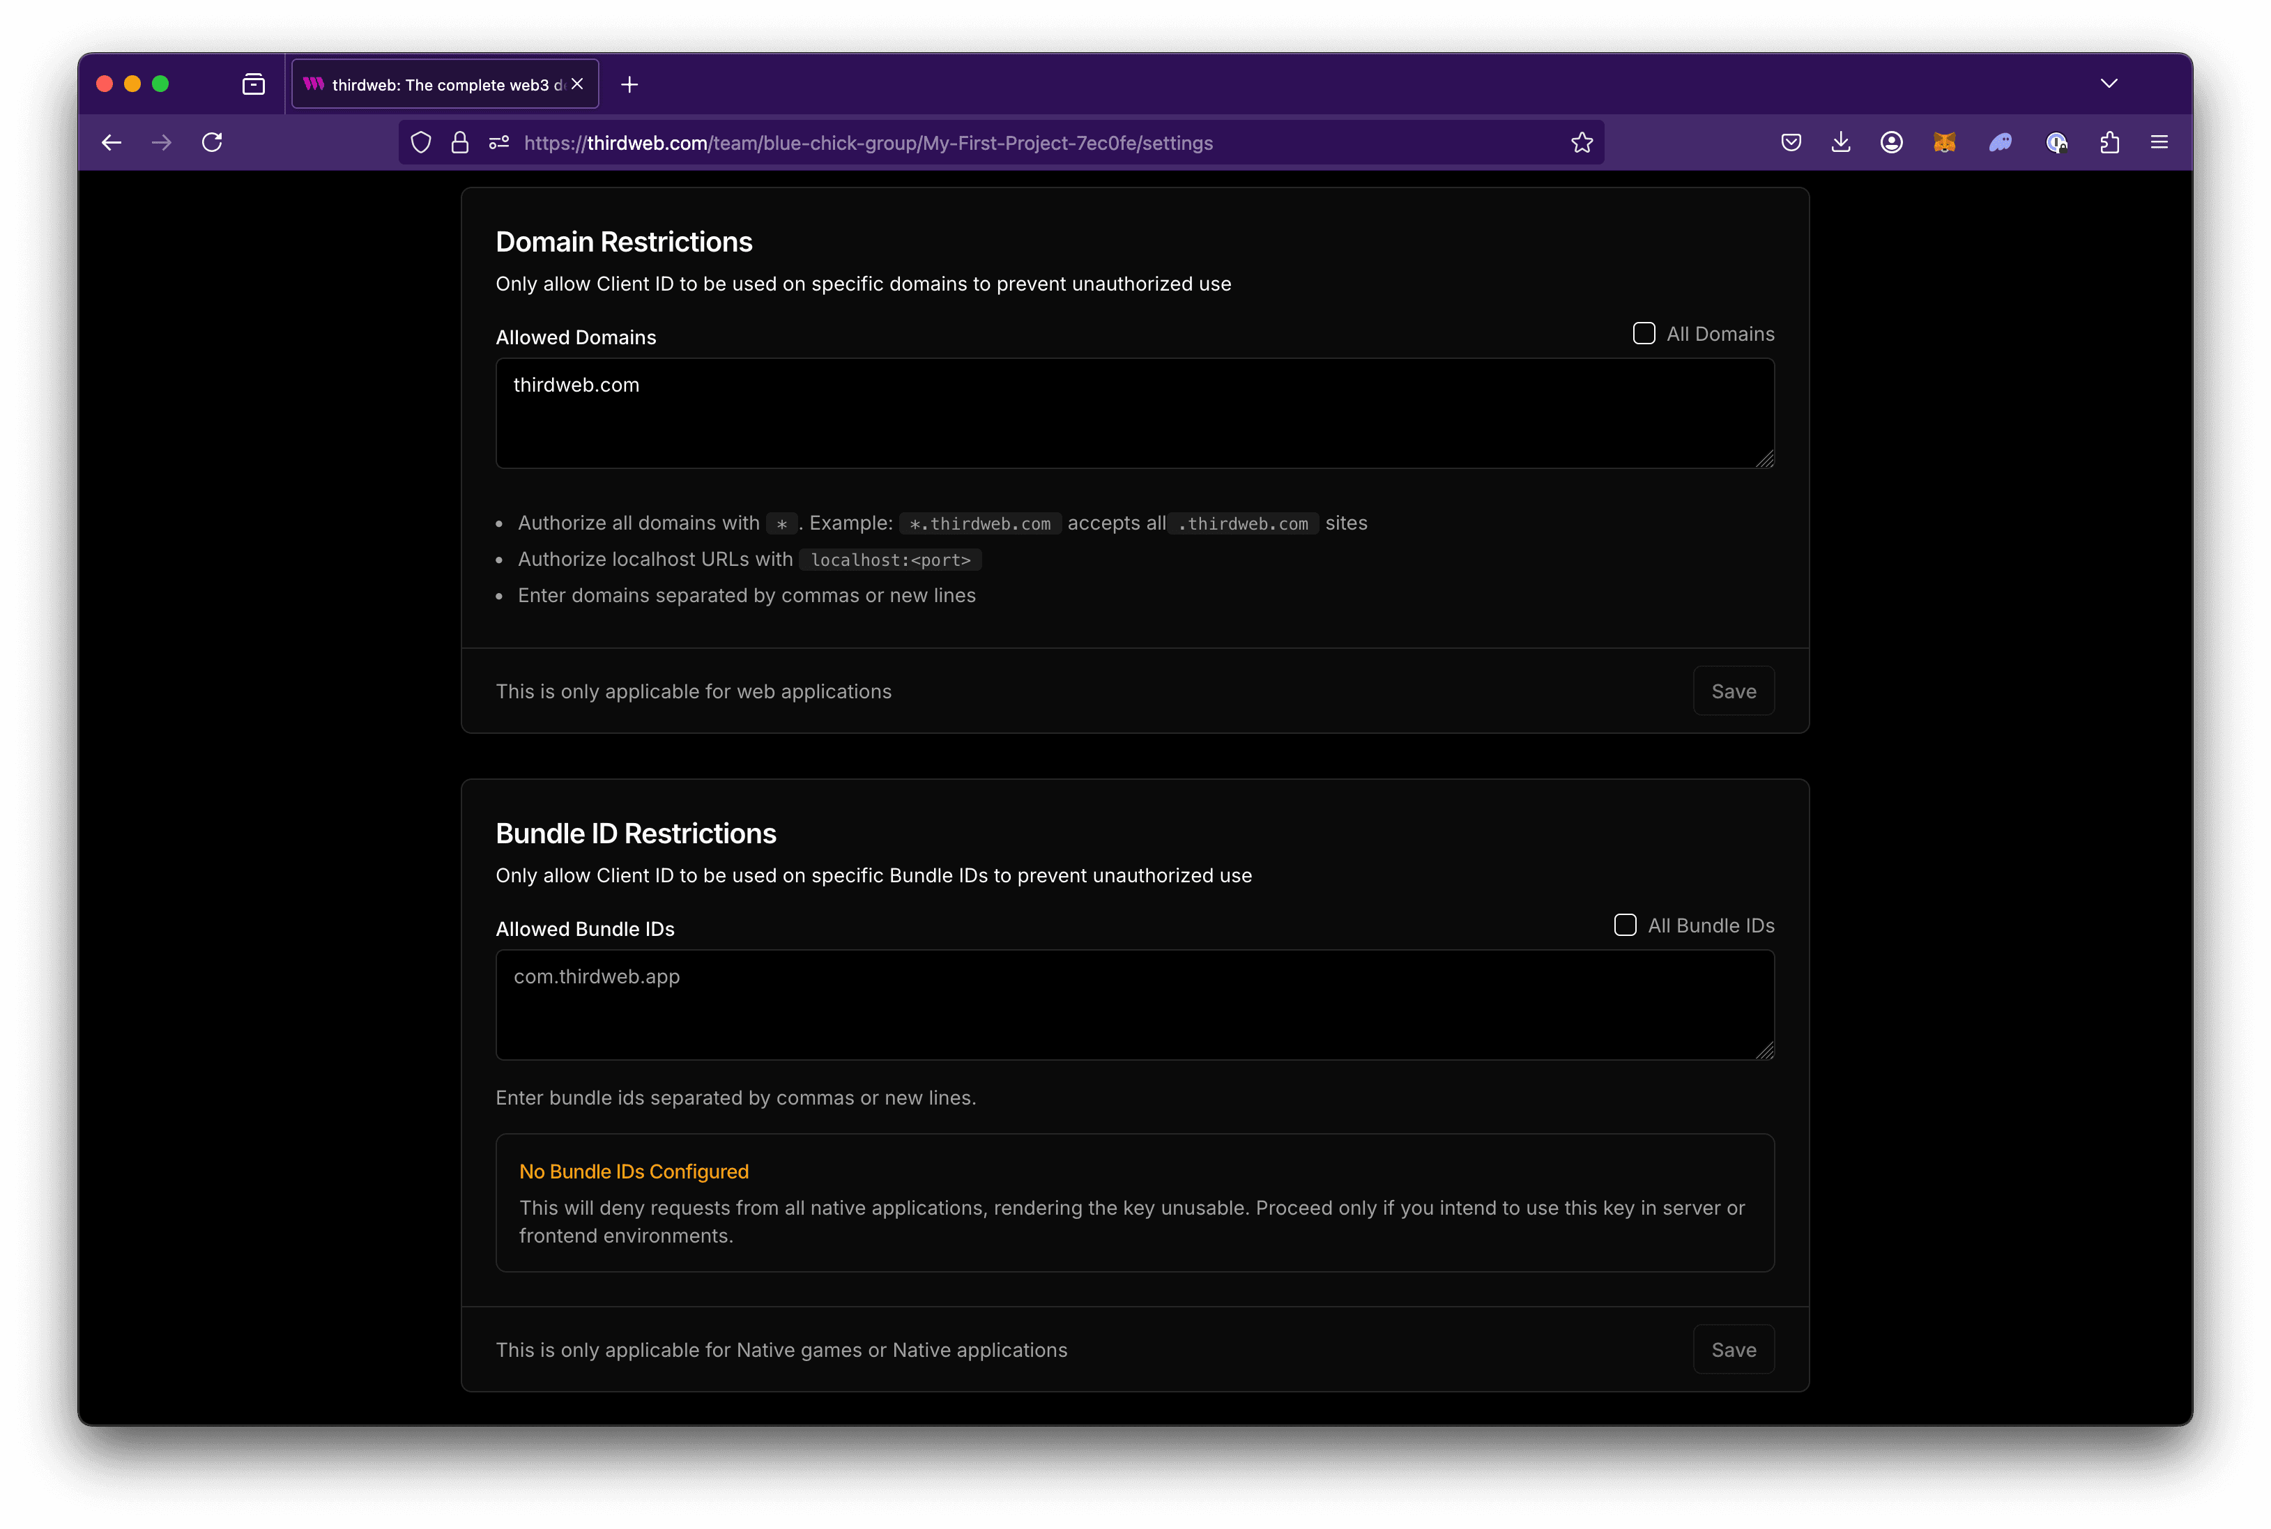Open the downloads panel

point(1840,142)
